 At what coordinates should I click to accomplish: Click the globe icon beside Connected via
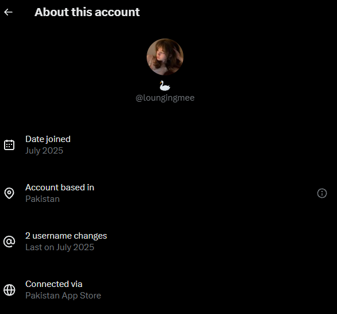coord(9,290)
